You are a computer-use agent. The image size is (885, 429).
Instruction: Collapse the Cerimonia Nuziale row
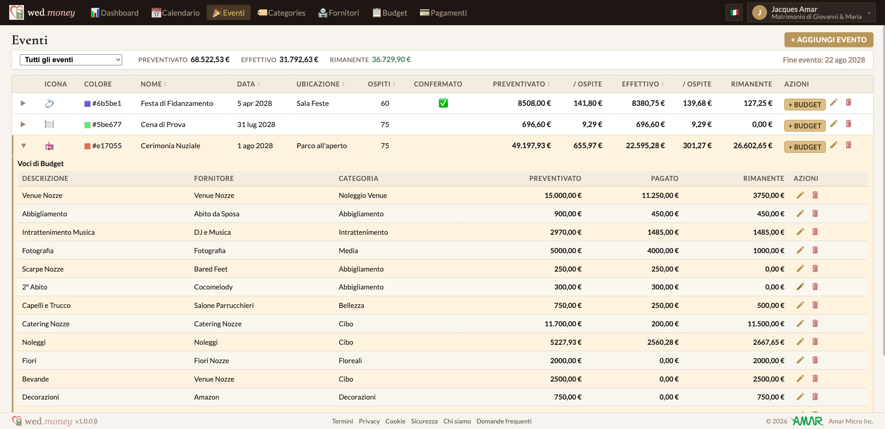(x=24, y=146)
